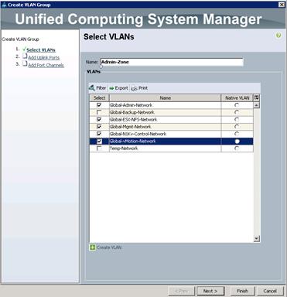287x297 pixels.
Task: Check the Global-Backup-Network checkbox
Action: coord(99,112)
